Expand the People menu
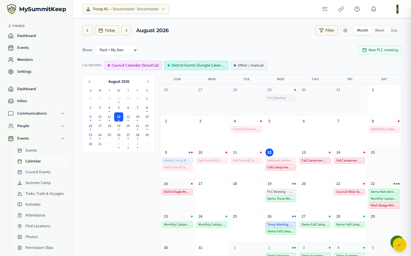 [x=37, y=126]
